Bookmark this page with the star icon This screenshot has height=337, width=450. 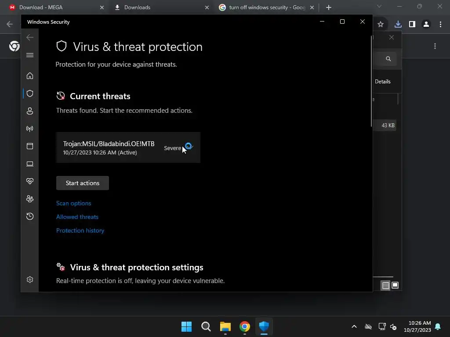381,25
